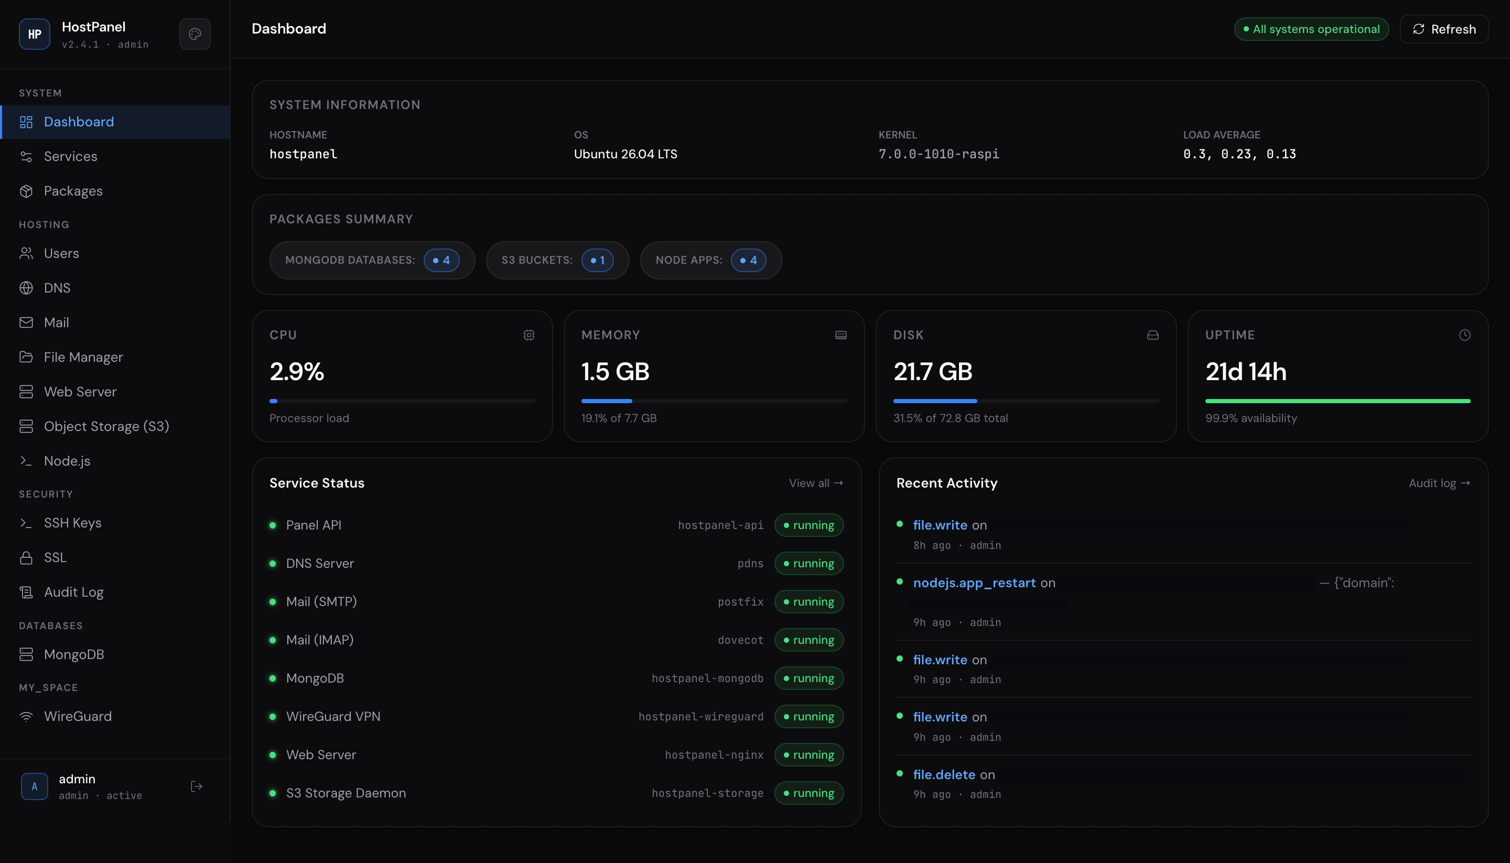Click the Audit Log scroll icon
Image resolution: width=1510 pixels, height=863 pixels.
click(26, 592)
